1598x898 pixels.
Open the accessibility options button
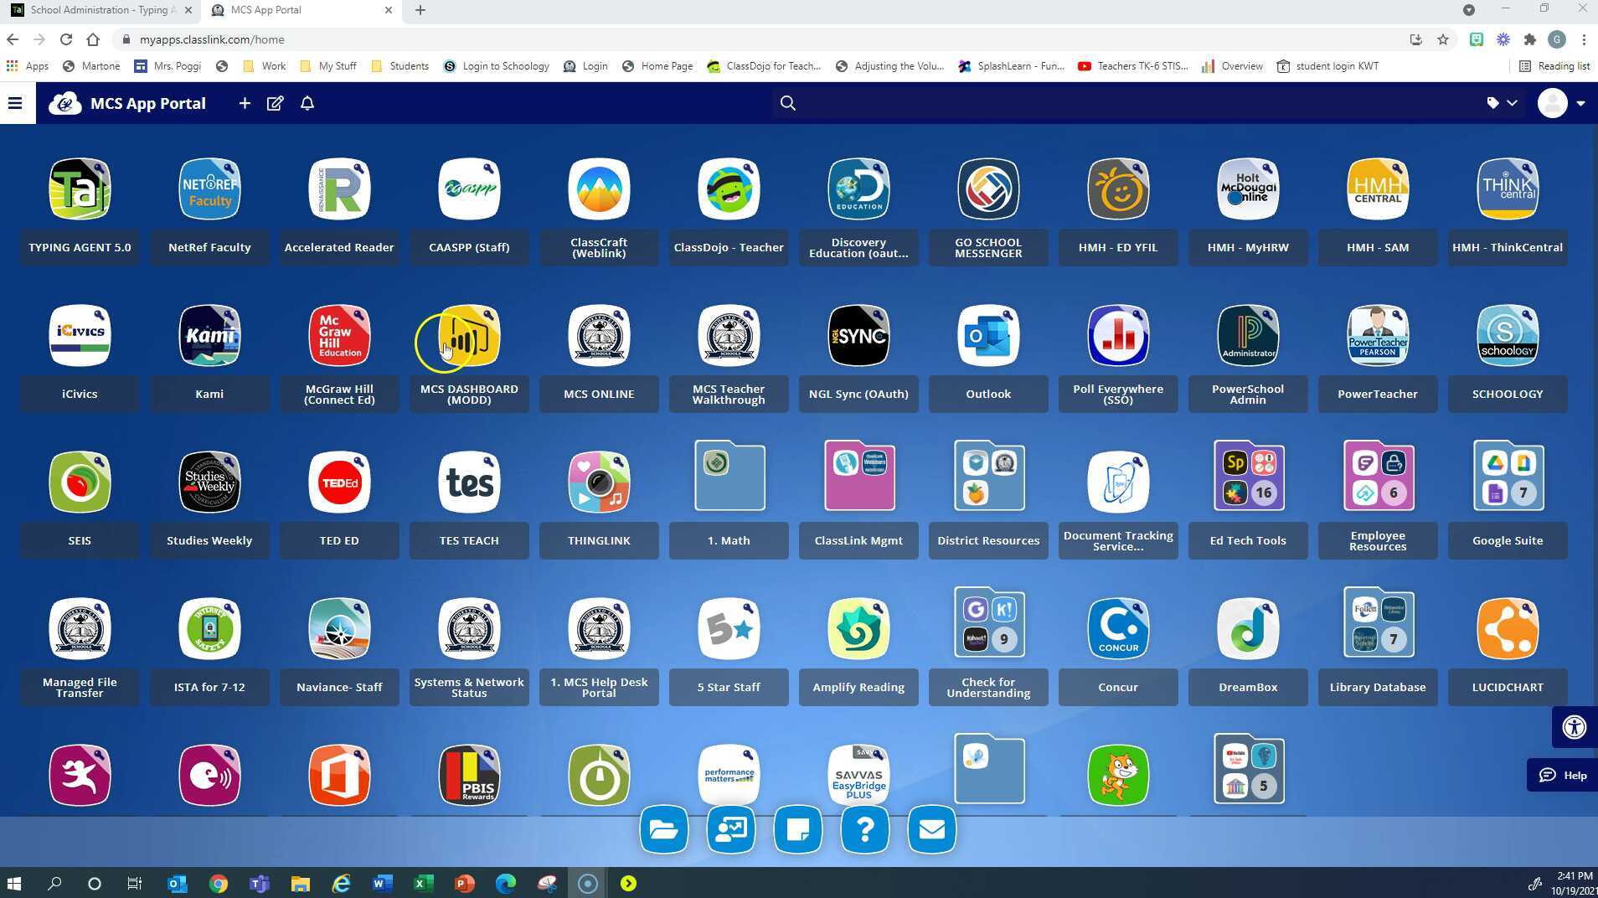pyautogui.click(x=1575, y=727)
